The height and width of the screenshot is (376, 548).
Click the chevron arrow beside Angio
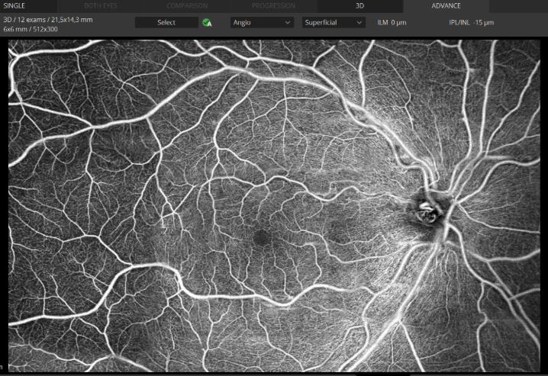(x=287, y=23)
